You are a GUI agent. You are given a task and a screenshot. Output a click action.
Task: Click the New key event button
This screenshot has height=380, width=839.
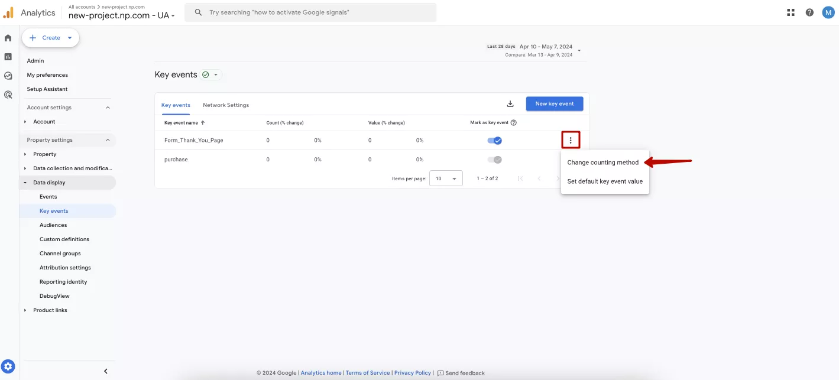point(555,104)
